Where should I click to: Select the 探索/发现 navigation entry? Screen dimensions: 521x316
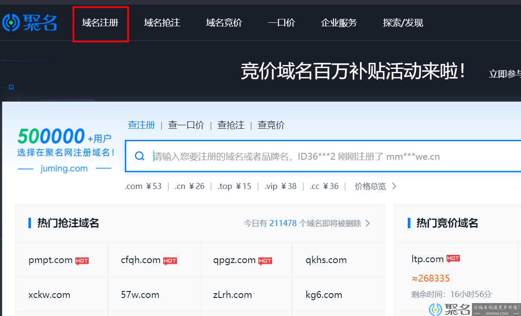[x=402, y=23]
